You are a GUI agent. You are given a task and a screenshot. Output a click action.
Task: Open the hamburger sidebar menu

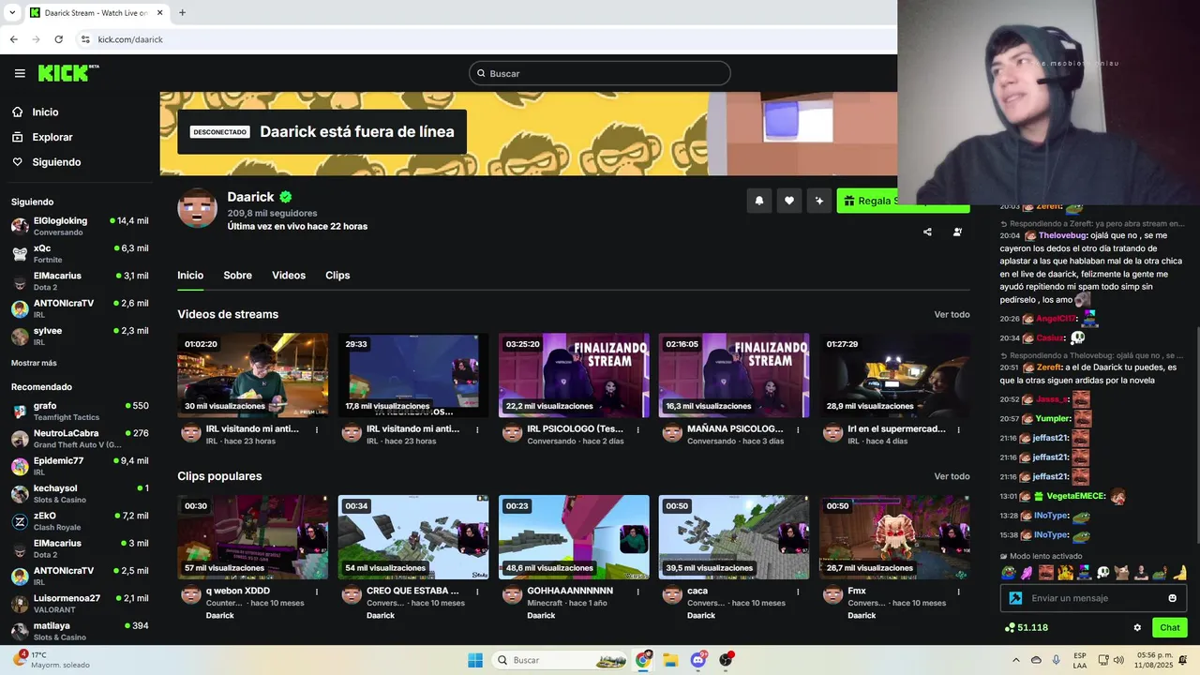pyautogui.click(x=20, y=73)
